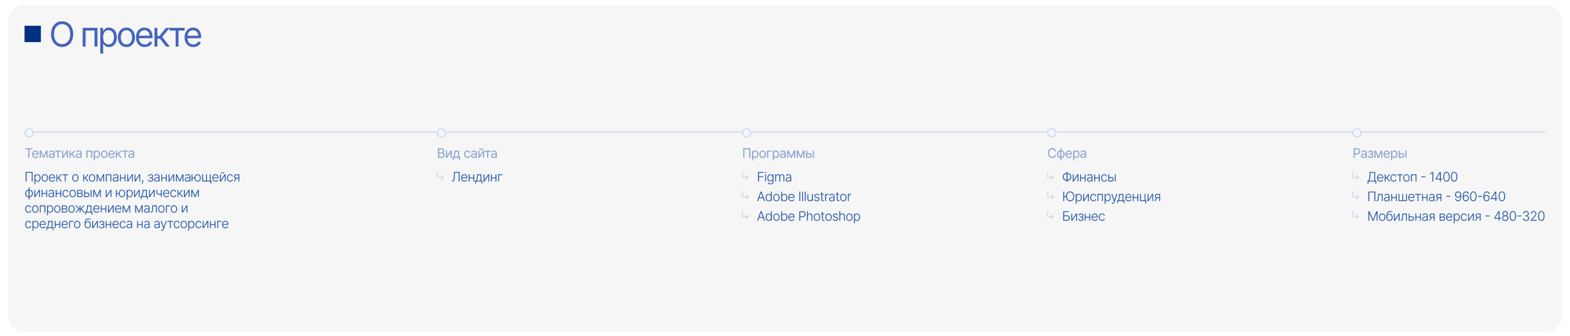The width and height of the screenshot is (1570, 336).
Task: Click the Размеры column label
Action: click(x=1380, y=153)
